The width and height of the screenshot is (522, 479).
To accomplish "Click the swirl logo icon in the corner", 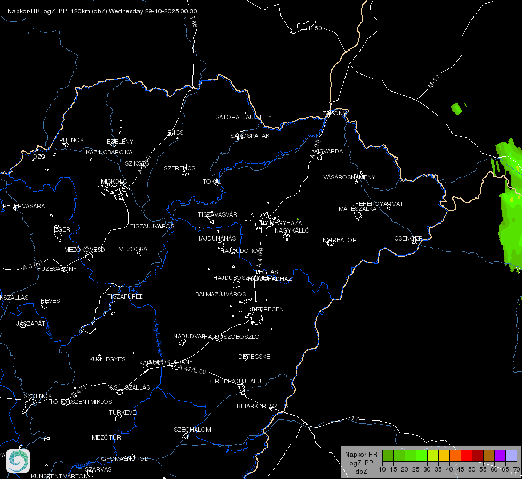I will [18, 461].
